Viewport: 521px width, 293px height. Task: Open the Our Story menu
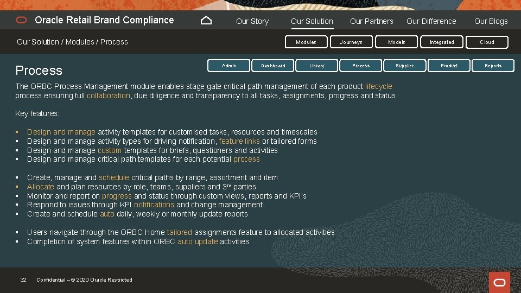(x=252, y=21)
